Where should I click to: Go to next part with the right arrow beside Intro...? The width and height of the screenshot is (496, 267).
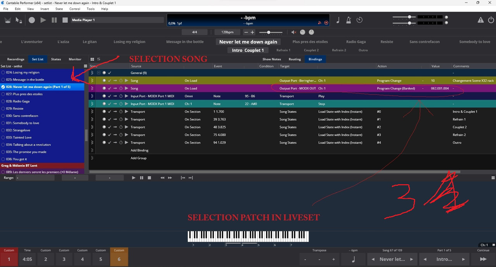click(x=463, y=259)
